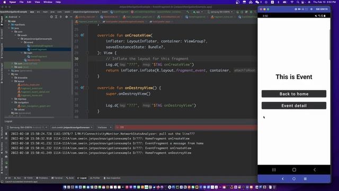Open the Build tool window tab

(x=70, y=178)
